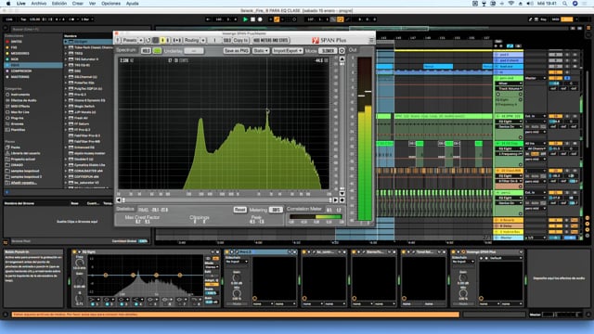Screen dimensions: 594x334
Task: Toggle the orange Loop switch in the transport
Action: tap(341, 19)
